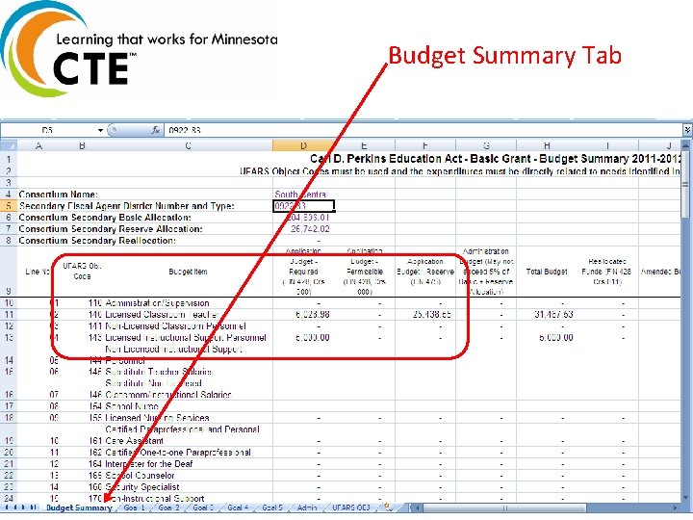Click the last-sheet tab navigation arrow
This screenshot has height=520, width=693.
33,507
